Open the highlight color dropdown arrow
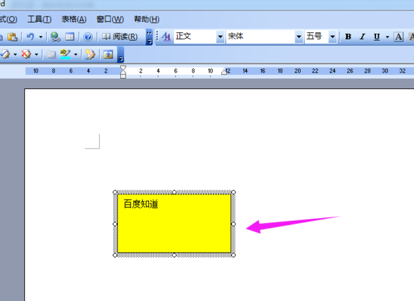 (76, 55)
